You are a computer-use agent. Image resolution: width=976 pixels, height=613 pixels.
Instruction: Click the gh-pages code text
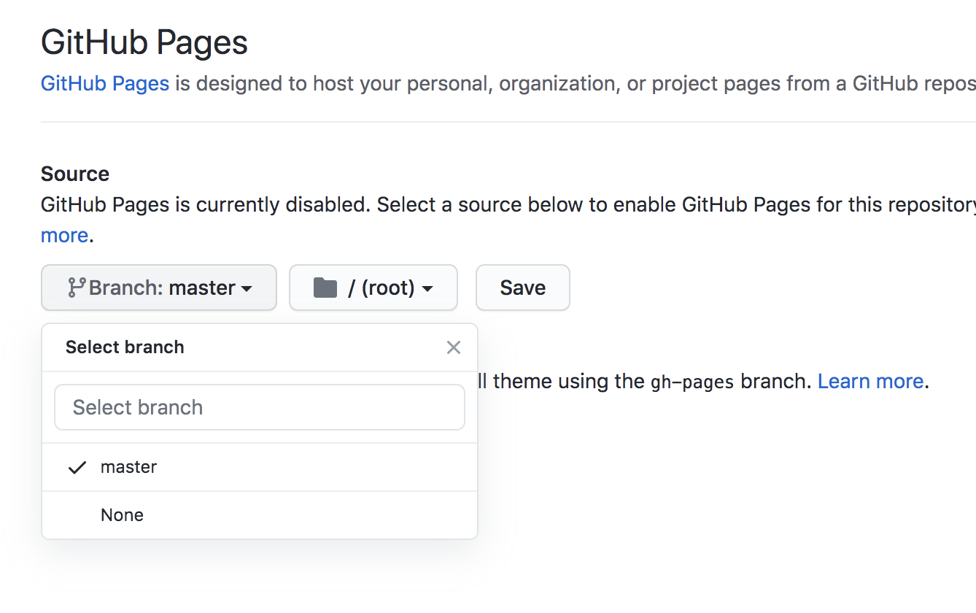tap(692, 382)
